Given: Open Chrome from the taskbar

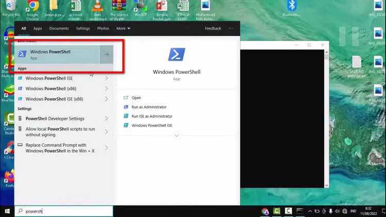Looking at the screenshot, I should (265, 211).
